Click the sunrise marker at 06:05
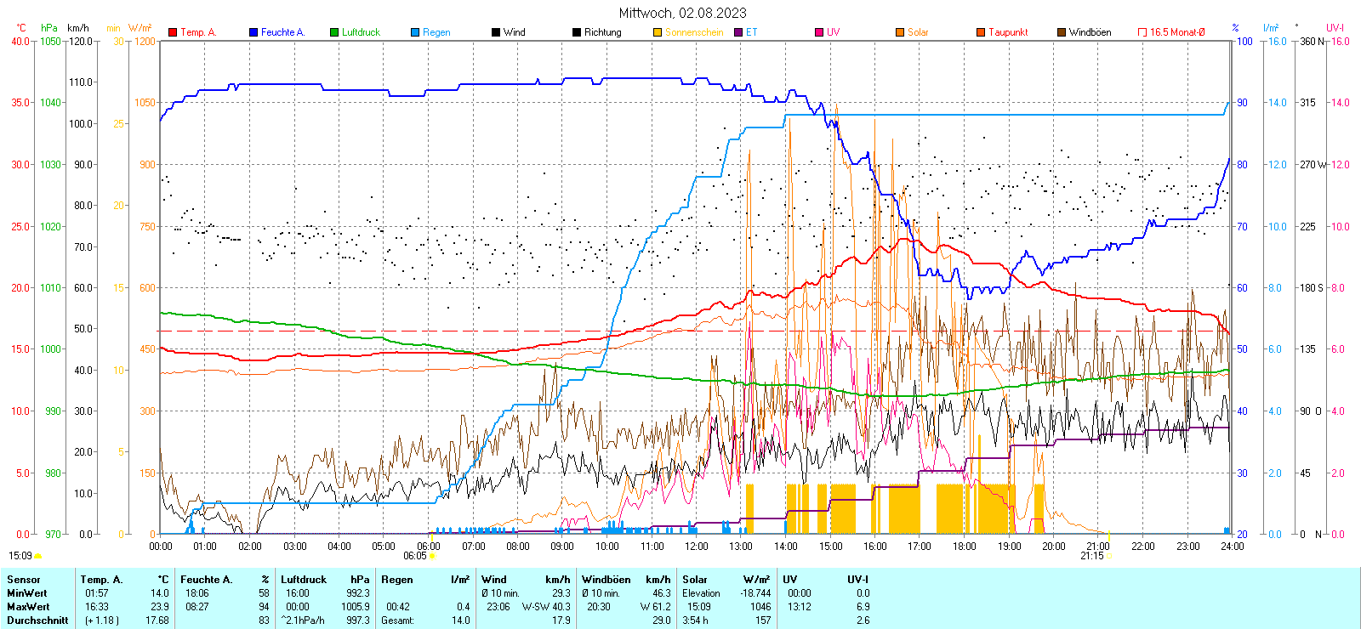The height and width of the screenshot is (629, 1361). [x=433, y=556]
